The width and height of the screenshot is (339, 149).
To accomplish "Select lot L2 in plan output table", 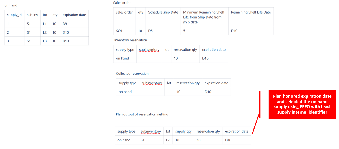I will coord(168,140).
